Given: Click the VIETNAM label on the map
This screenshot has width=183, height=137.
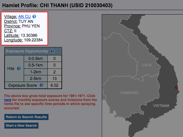Looking at the screenshot, I should pyautogui.click(x=161, y=106).
